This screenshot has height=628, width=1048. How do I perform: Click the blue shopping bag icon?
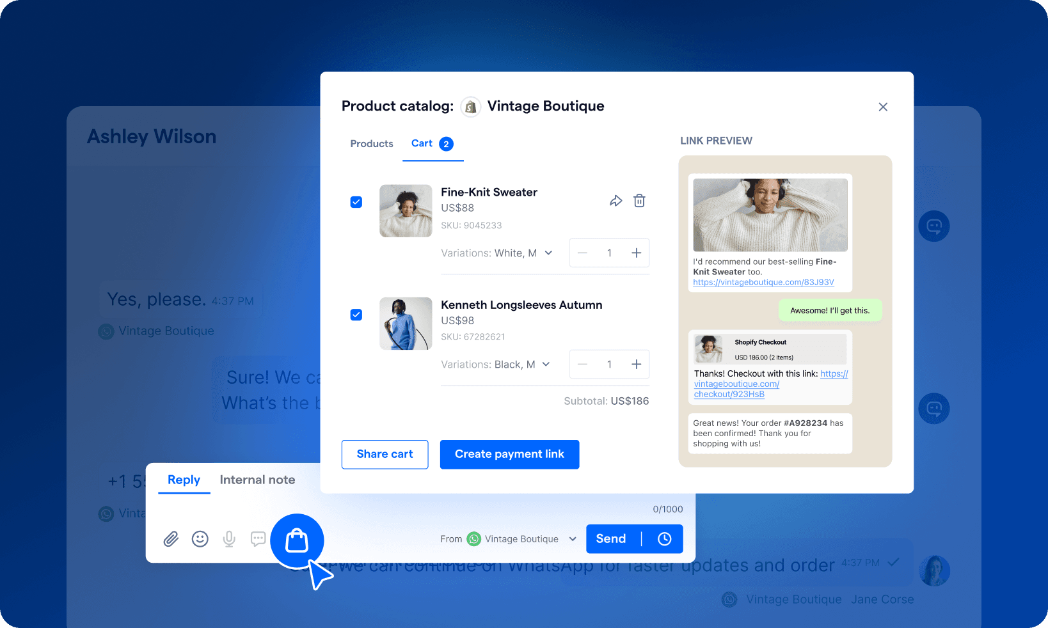(297, 540)
